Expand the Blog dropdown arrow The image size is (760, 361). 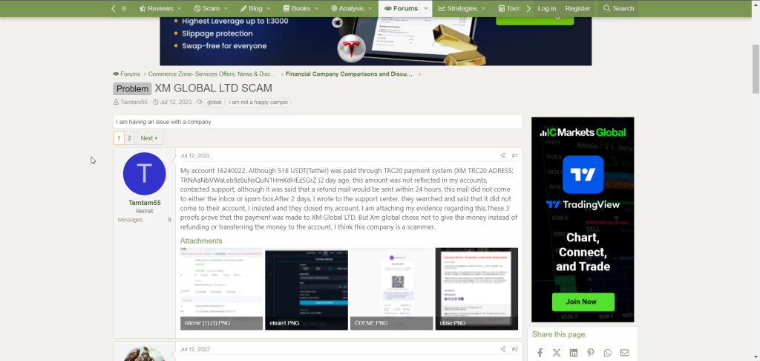pos(269,8)
